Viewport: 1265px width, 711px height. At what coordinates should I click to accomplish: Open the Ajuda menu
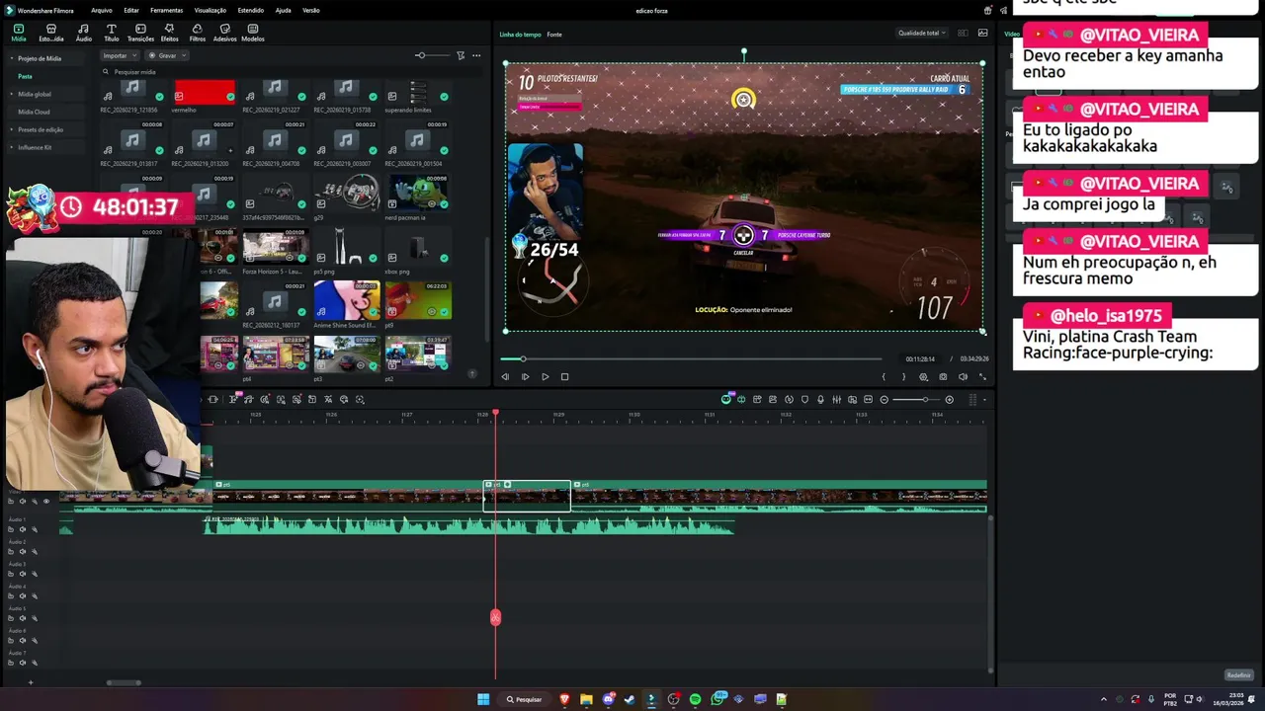click(x=284, y=10)
